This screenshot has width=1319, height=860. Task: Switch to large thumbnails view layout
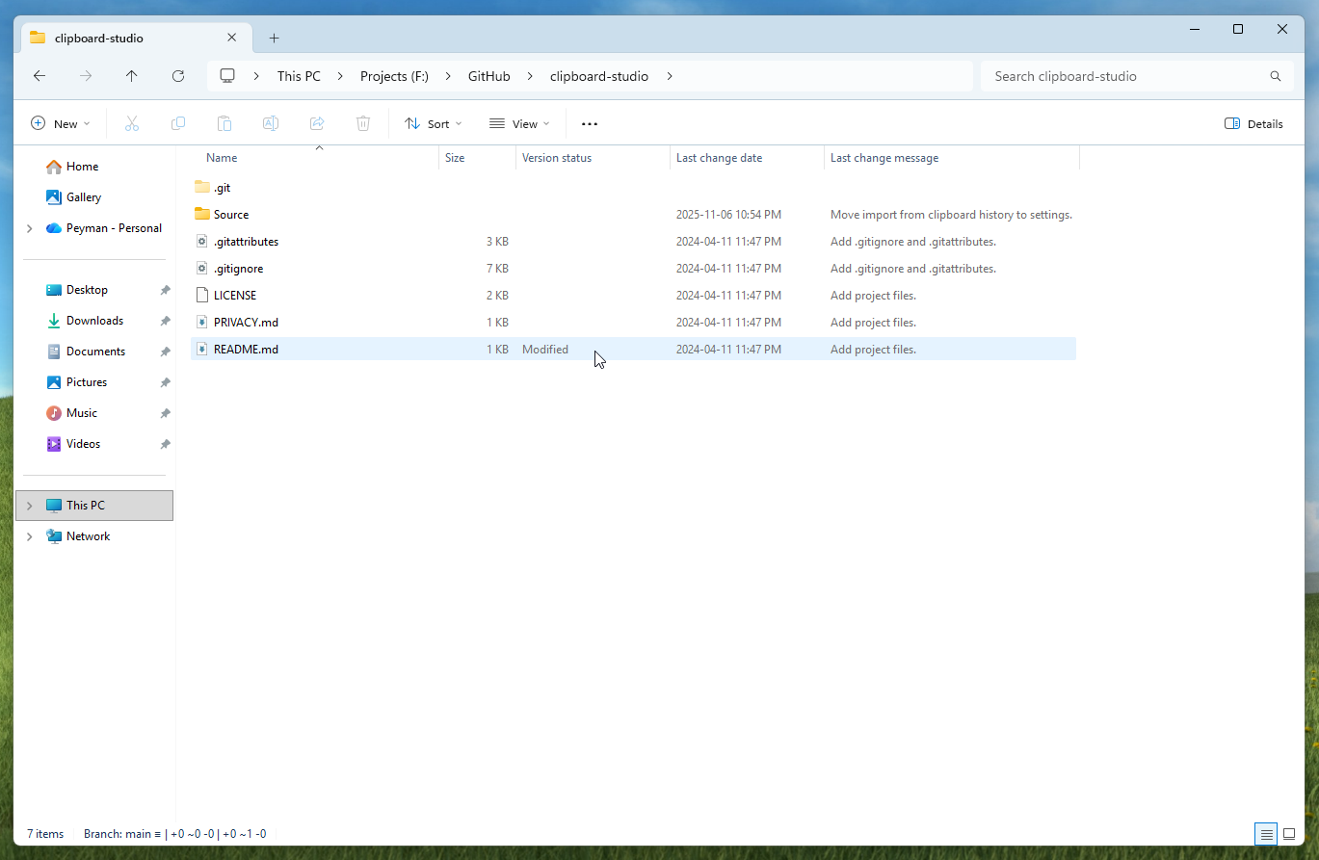(x=1289, y=834)
